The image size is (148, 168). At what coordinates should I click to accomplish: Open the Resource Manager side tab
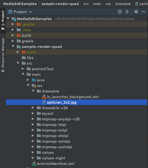[3, 55]
